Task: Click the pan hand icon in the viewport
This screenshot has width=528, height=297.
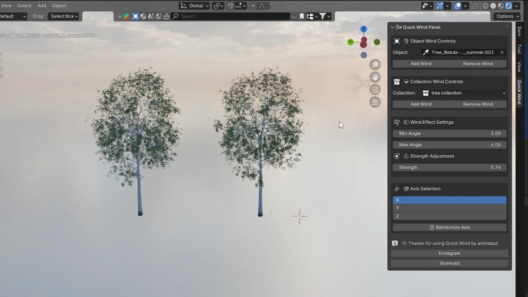Action: [375, 77]
